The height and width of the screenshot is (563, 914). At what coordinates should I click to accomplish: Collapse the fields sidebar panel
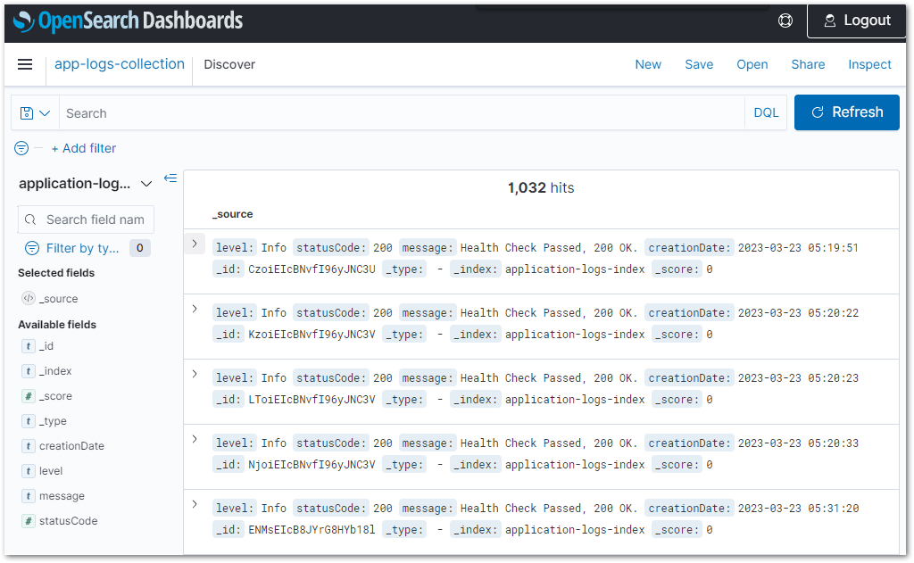pos(170,178)
